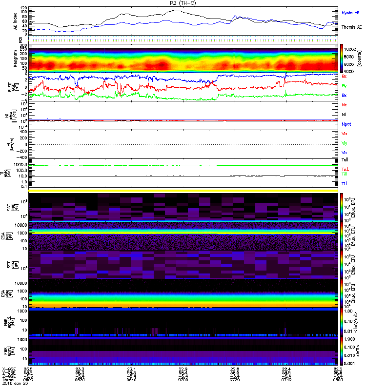Click the "0640" time label

[x=131, y=380]
